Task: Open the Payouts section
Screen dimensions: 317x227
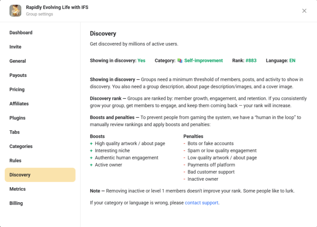Action: pyautogui.click(x=18, y=75)
